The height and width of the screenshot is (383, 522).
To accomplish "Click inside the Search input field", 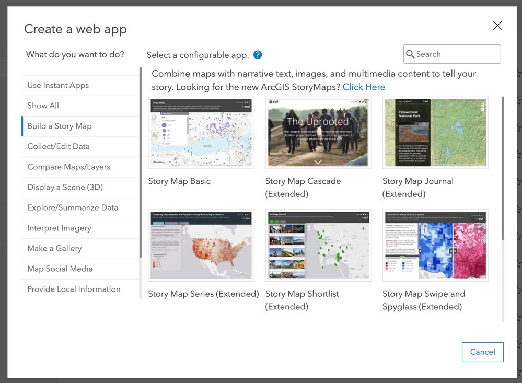I will [x=455, y=54].
